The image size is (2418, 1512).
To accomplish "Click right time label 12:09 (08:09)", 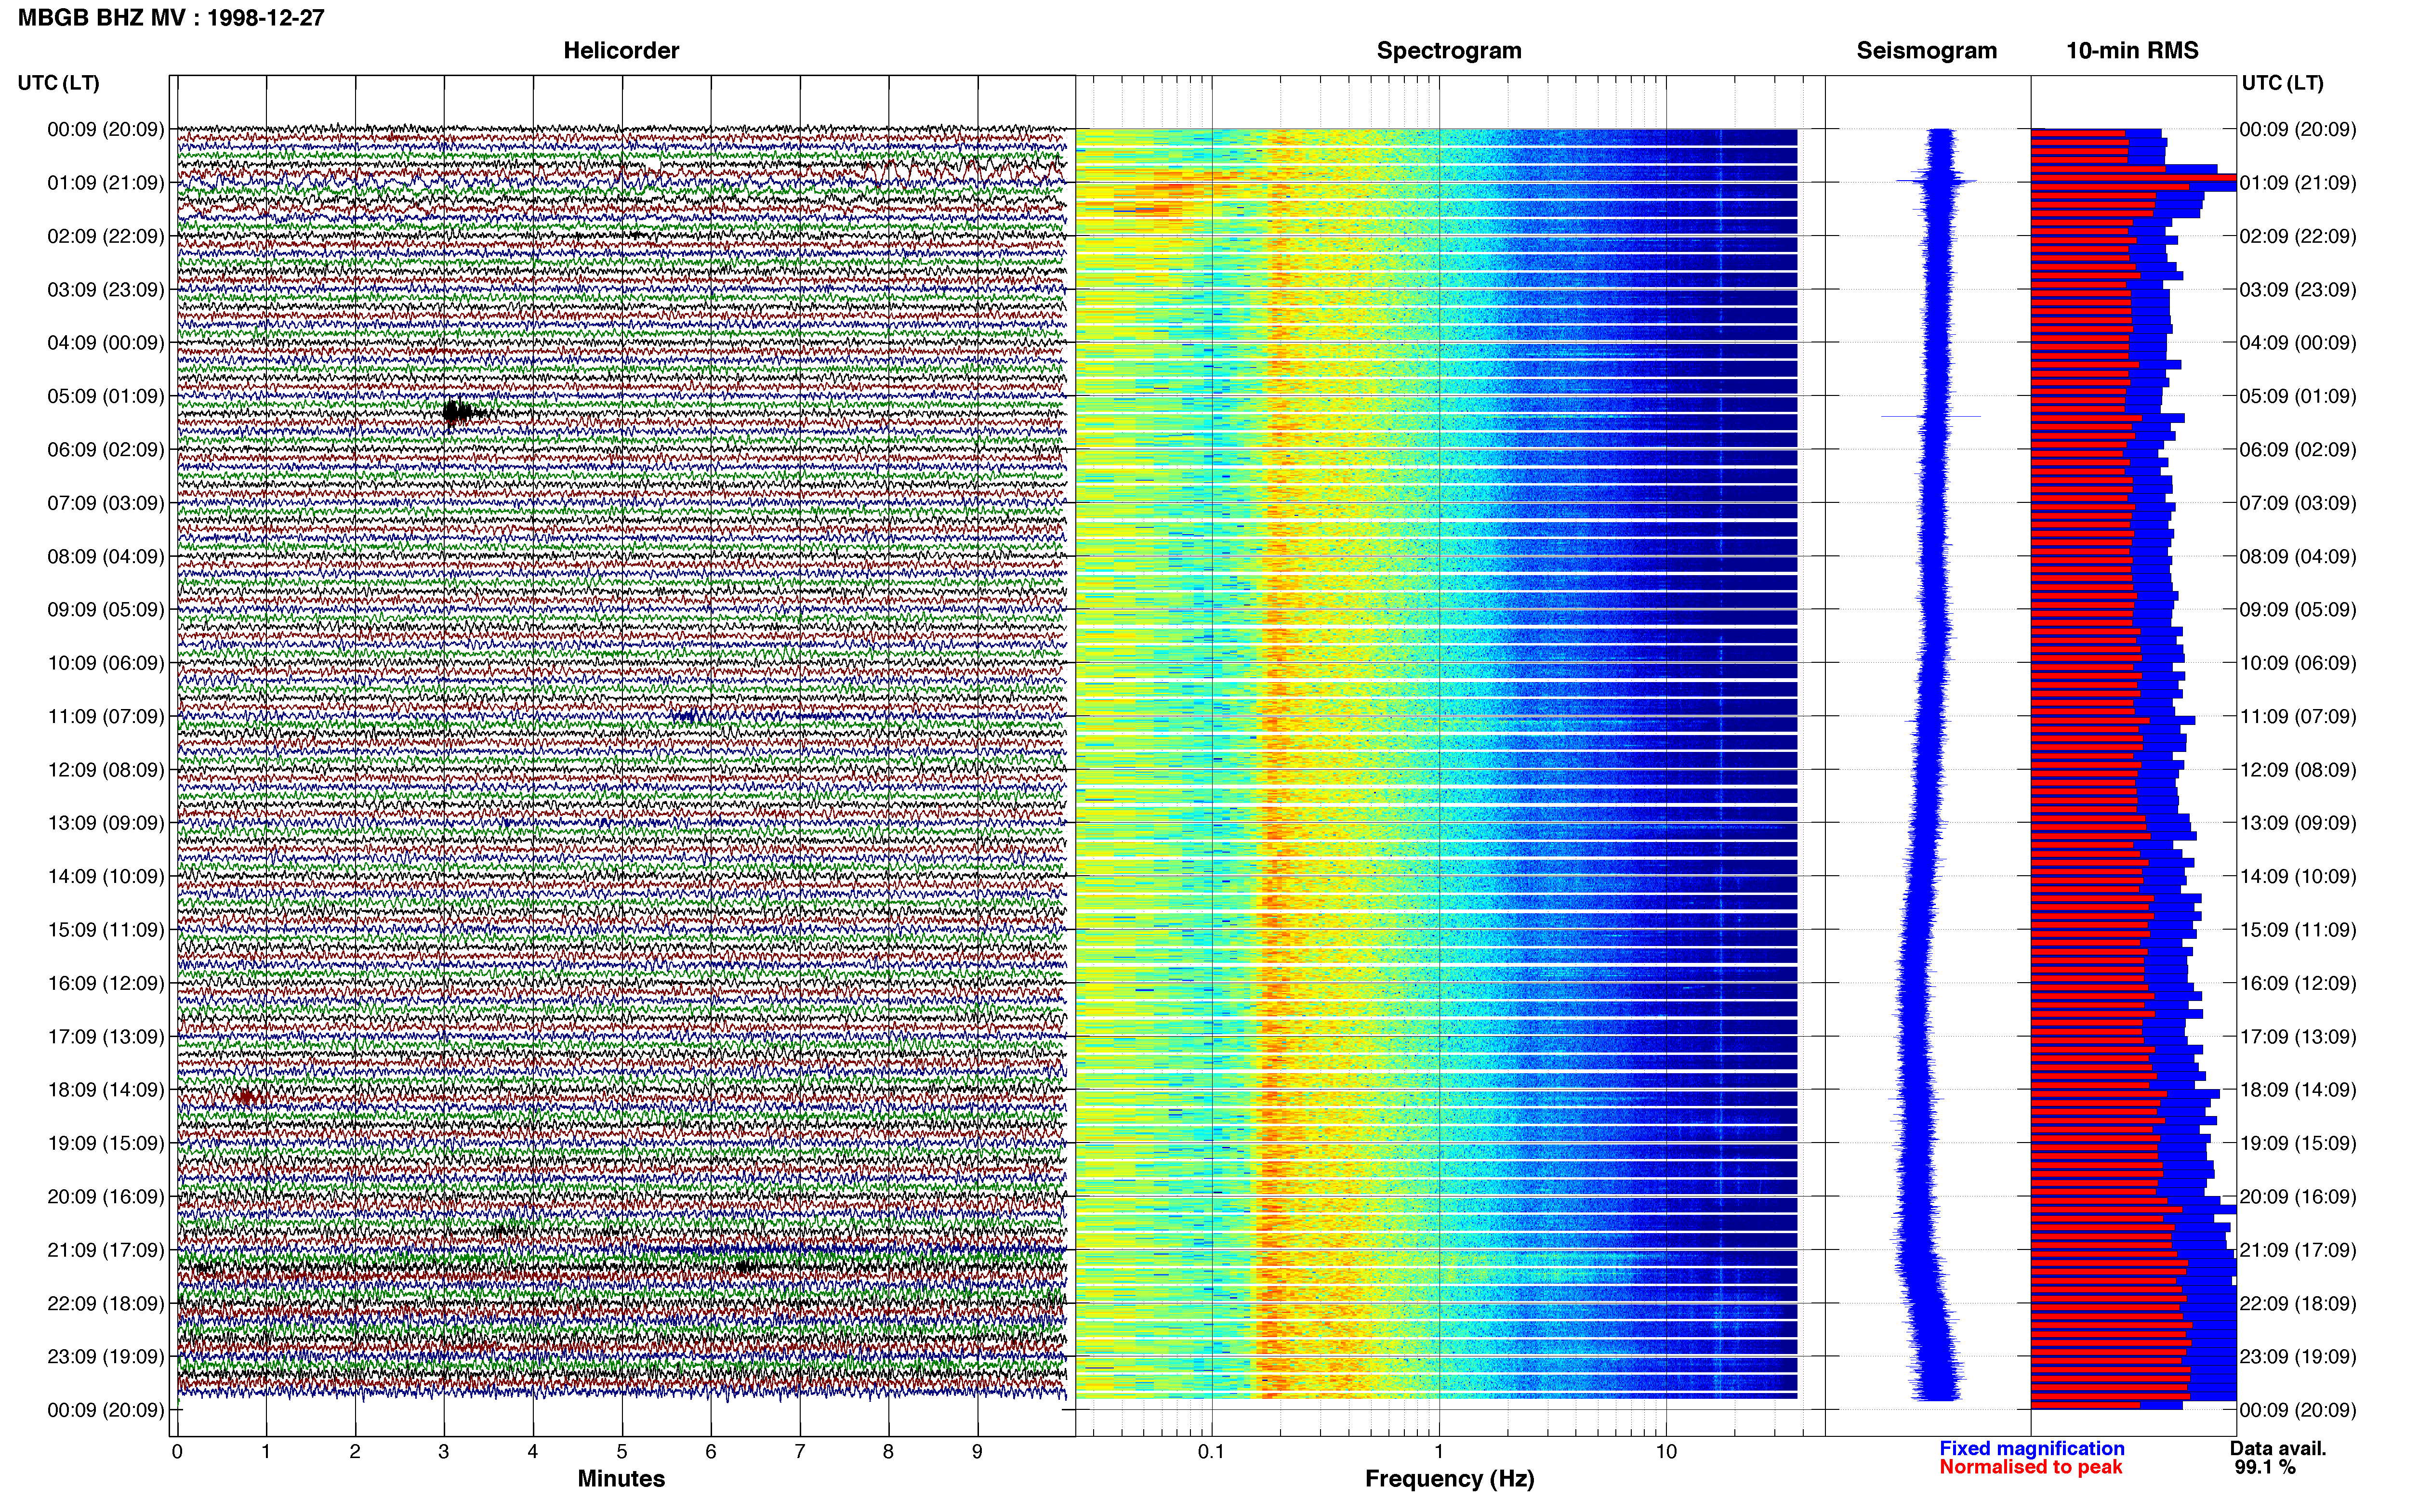I will coord(2298,770).
